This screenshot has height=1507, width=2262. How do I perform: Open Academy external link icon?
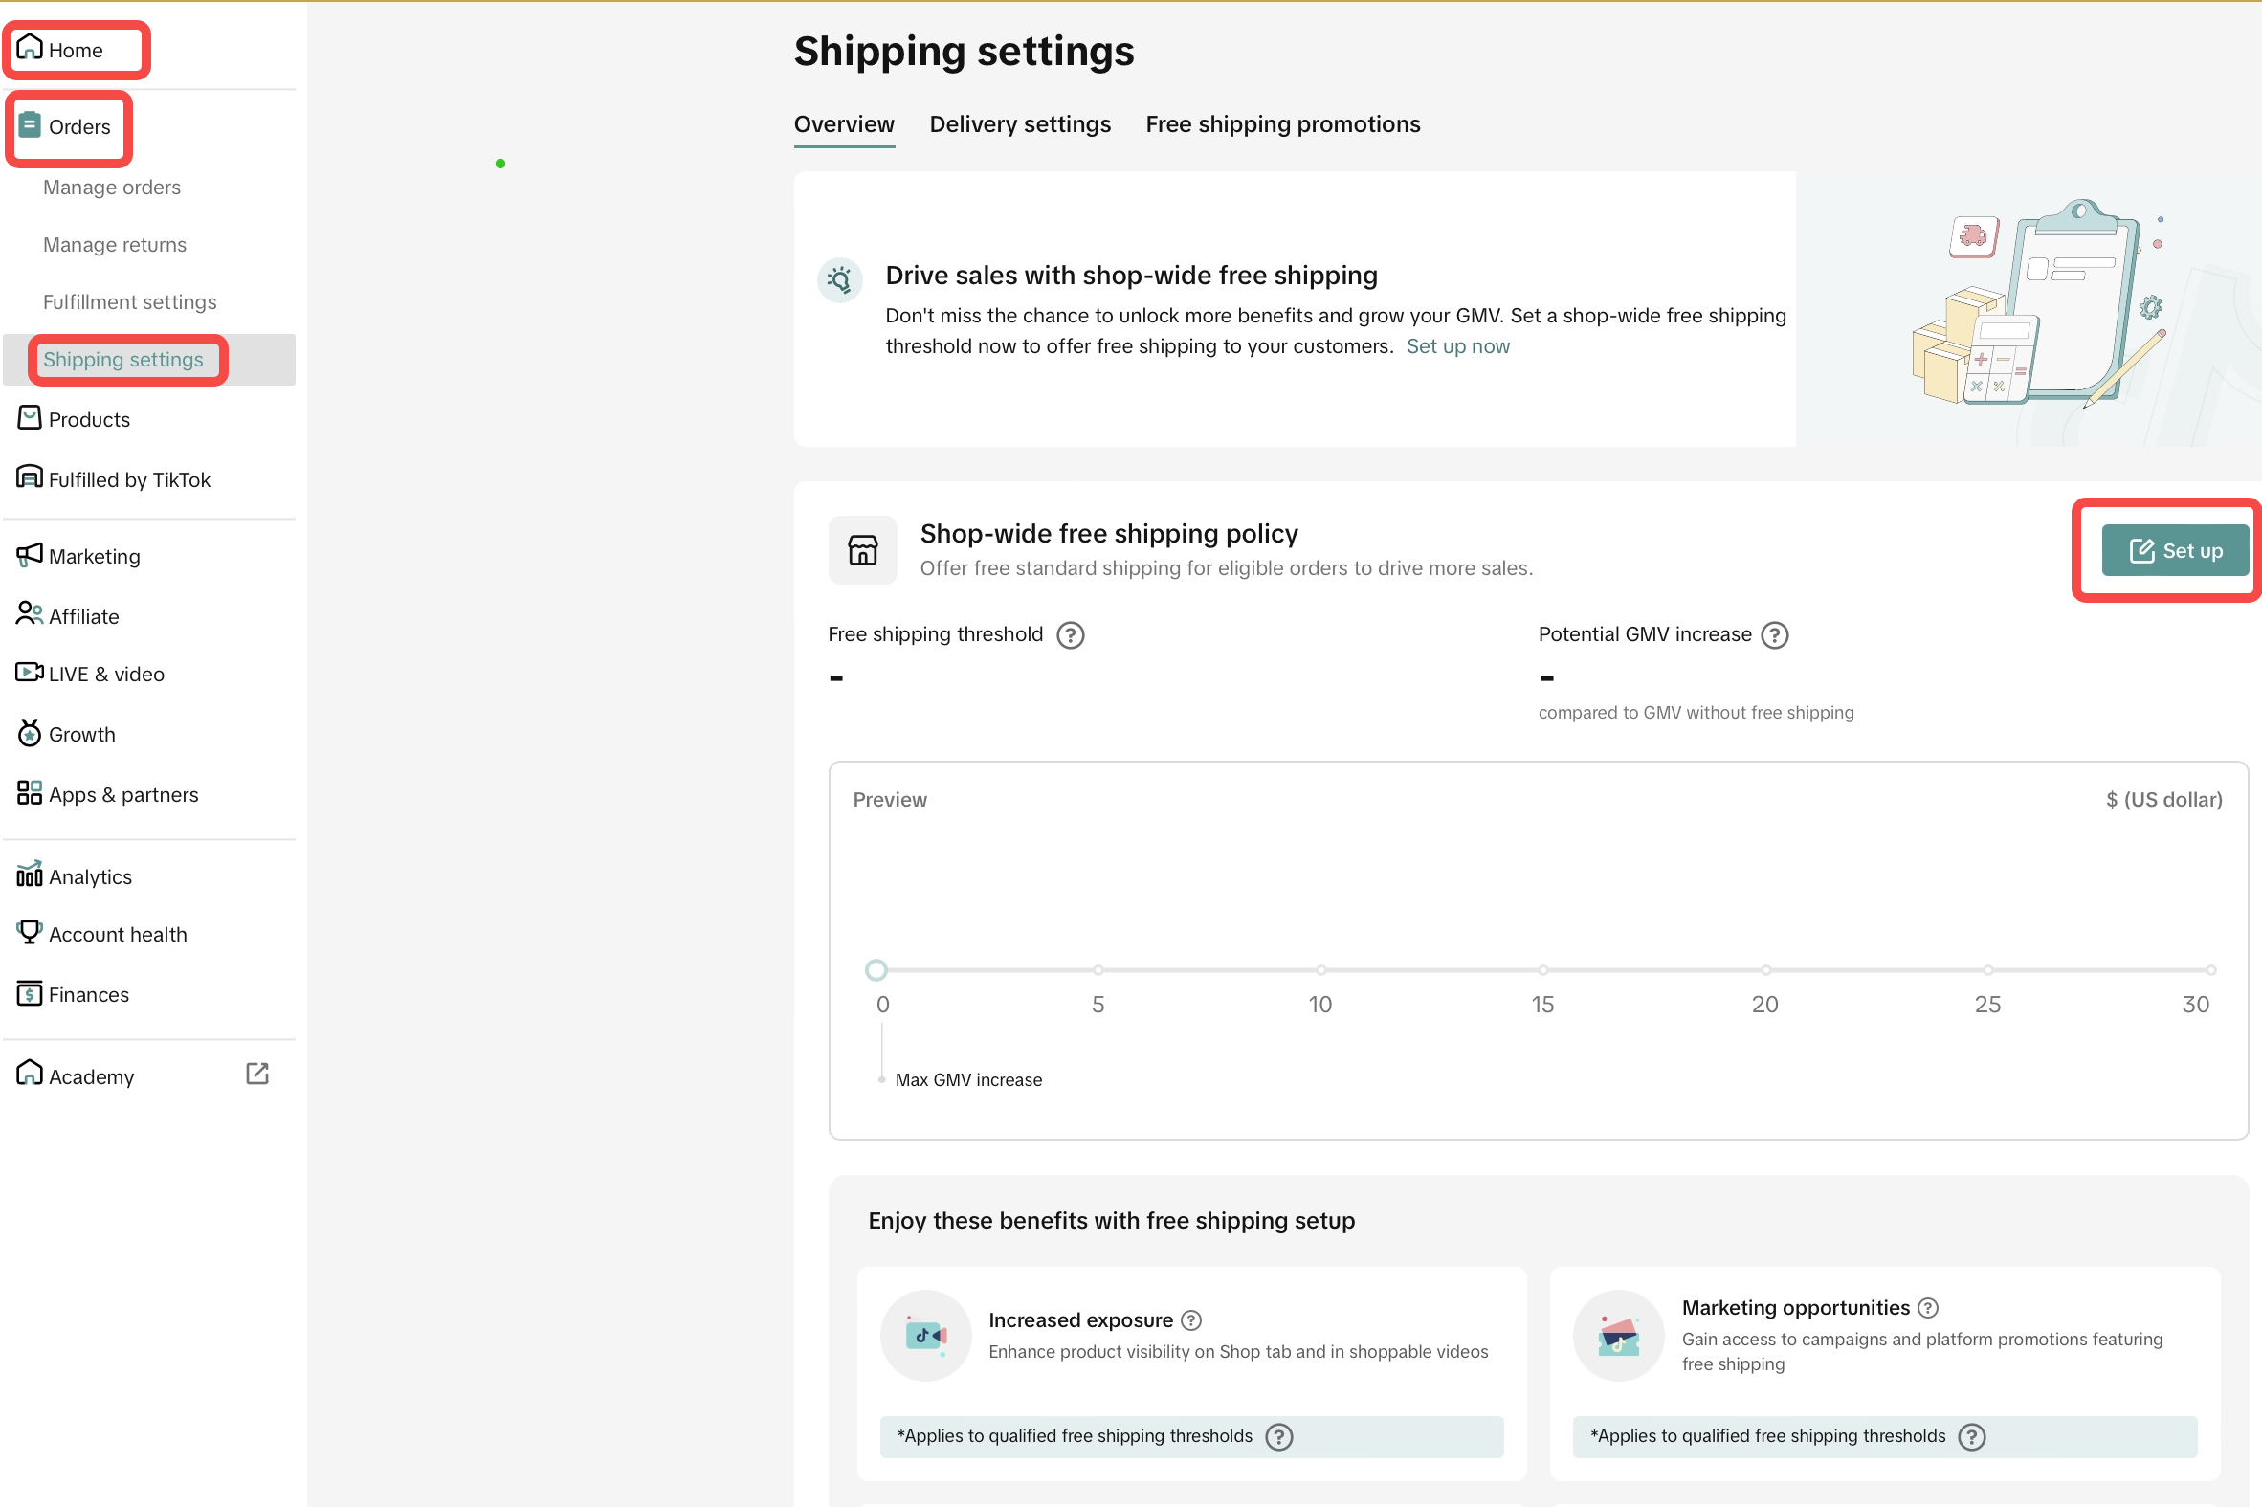256,1075
